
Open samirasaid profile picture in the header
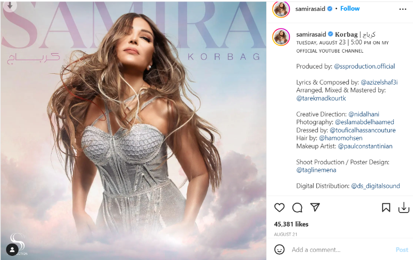point(281,9)
